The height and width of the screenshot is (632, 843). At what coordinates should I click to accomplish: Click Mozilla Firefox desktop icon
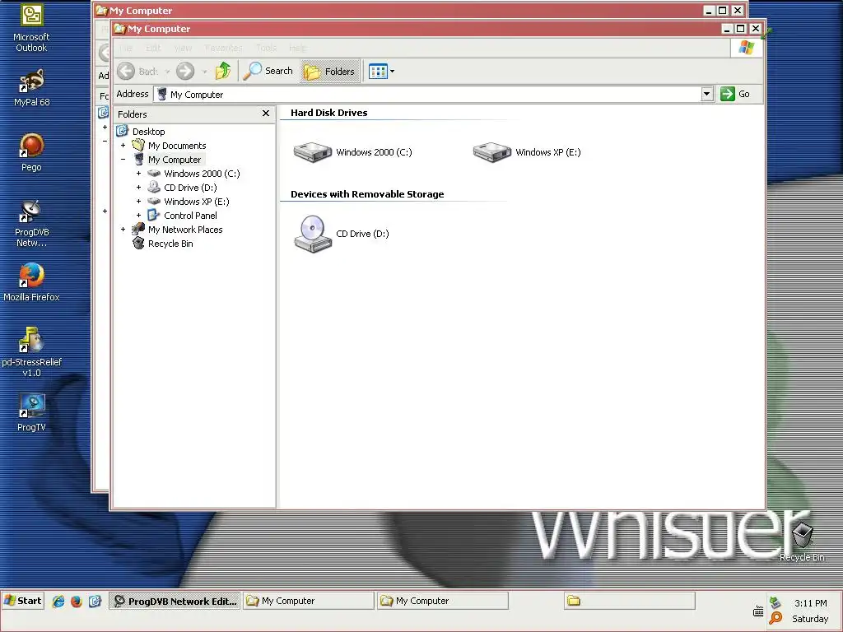(31, 282)
